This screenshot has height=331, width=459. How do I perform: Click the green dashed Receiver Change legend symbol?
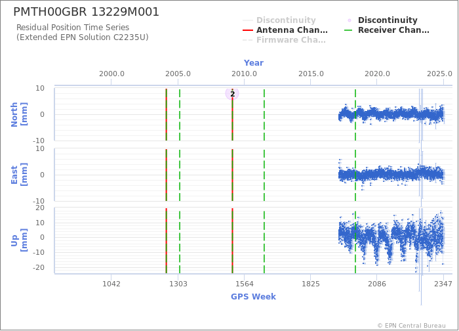point(349,30)
